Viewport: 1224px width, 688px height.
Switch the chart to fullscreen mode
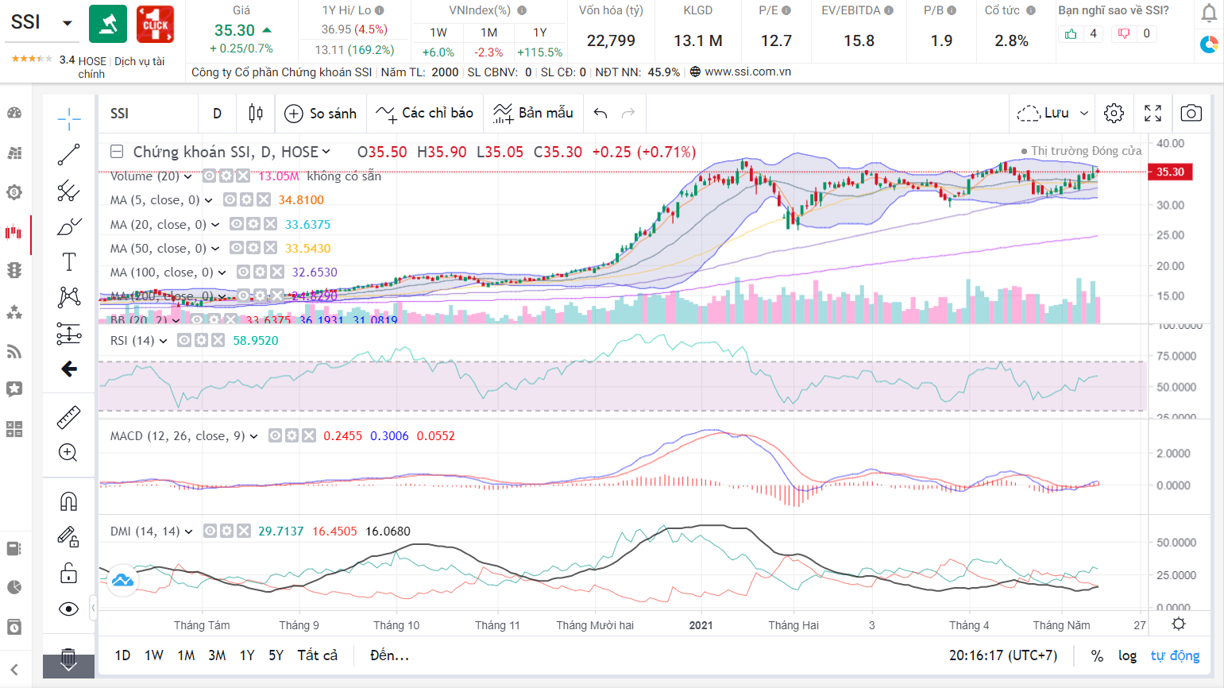(x=1153, y=114)
